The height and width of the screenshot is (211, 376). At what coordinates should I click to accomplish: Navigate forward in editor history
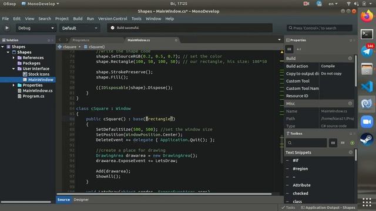coord(67,40)
